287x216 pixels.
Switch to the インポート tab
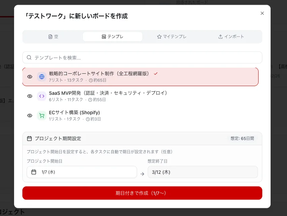click(x=231, y=37)
